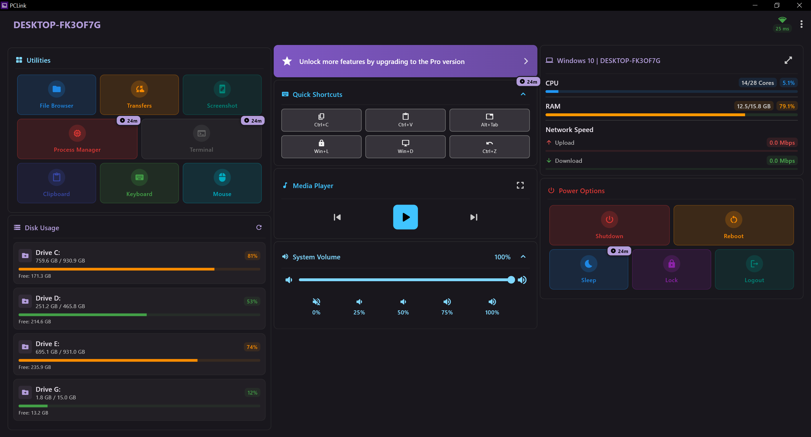
Task: Open Drive C: folder icon
Action: tap(25, 256)
